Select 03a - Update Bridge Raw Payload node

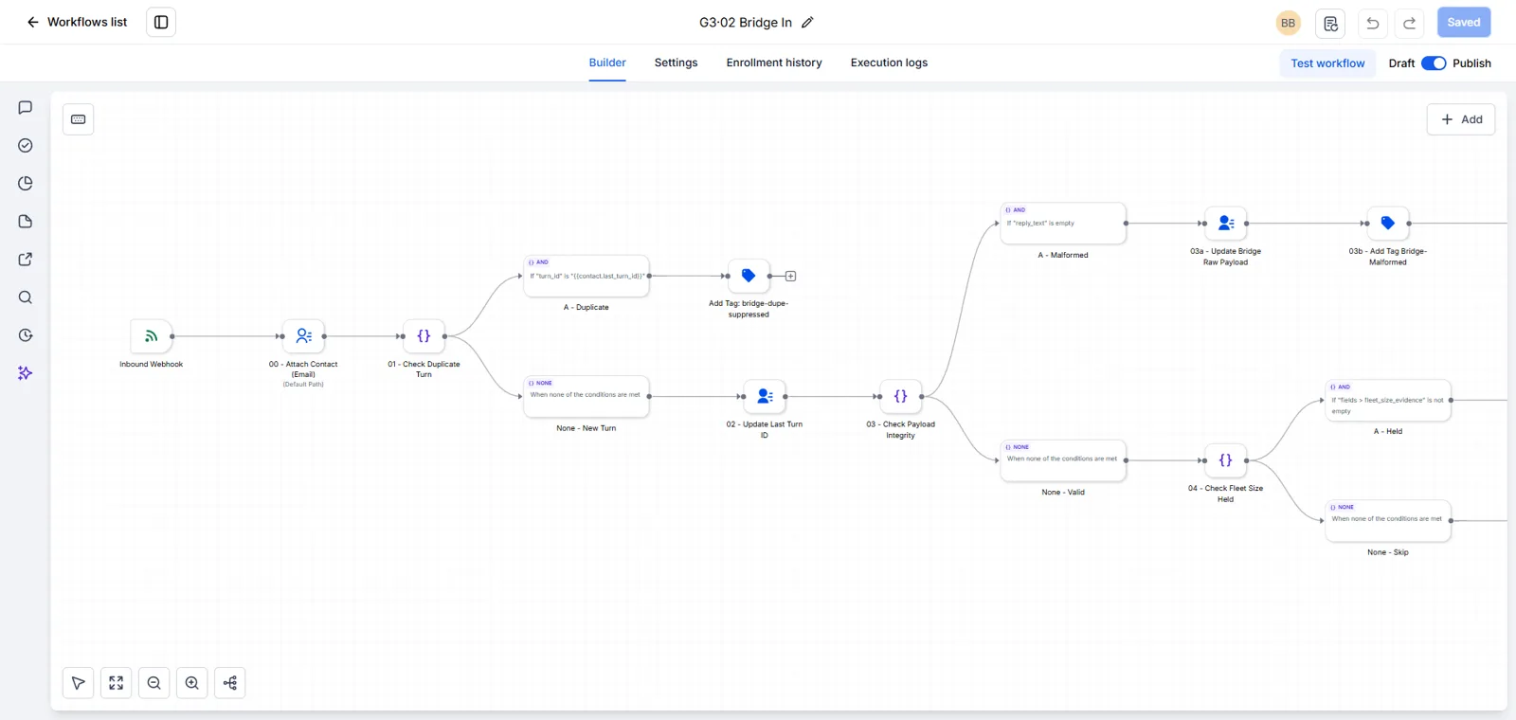pos(1225,224)
